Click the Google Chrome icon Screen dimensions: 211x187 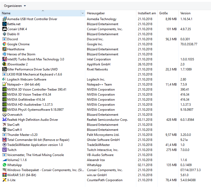click(5, 44)
